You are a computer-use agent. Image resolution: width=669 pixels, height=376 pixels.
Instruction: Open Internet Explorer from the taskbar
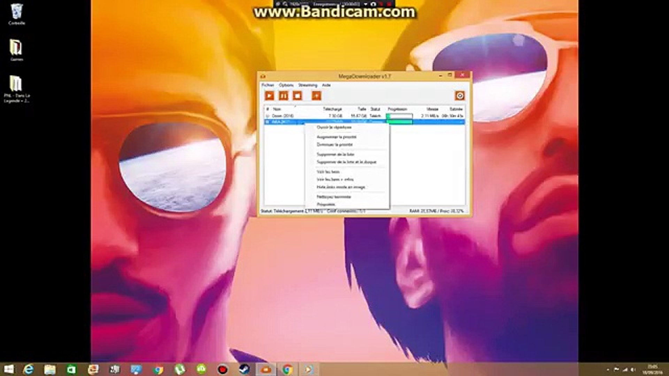(28, 369)
